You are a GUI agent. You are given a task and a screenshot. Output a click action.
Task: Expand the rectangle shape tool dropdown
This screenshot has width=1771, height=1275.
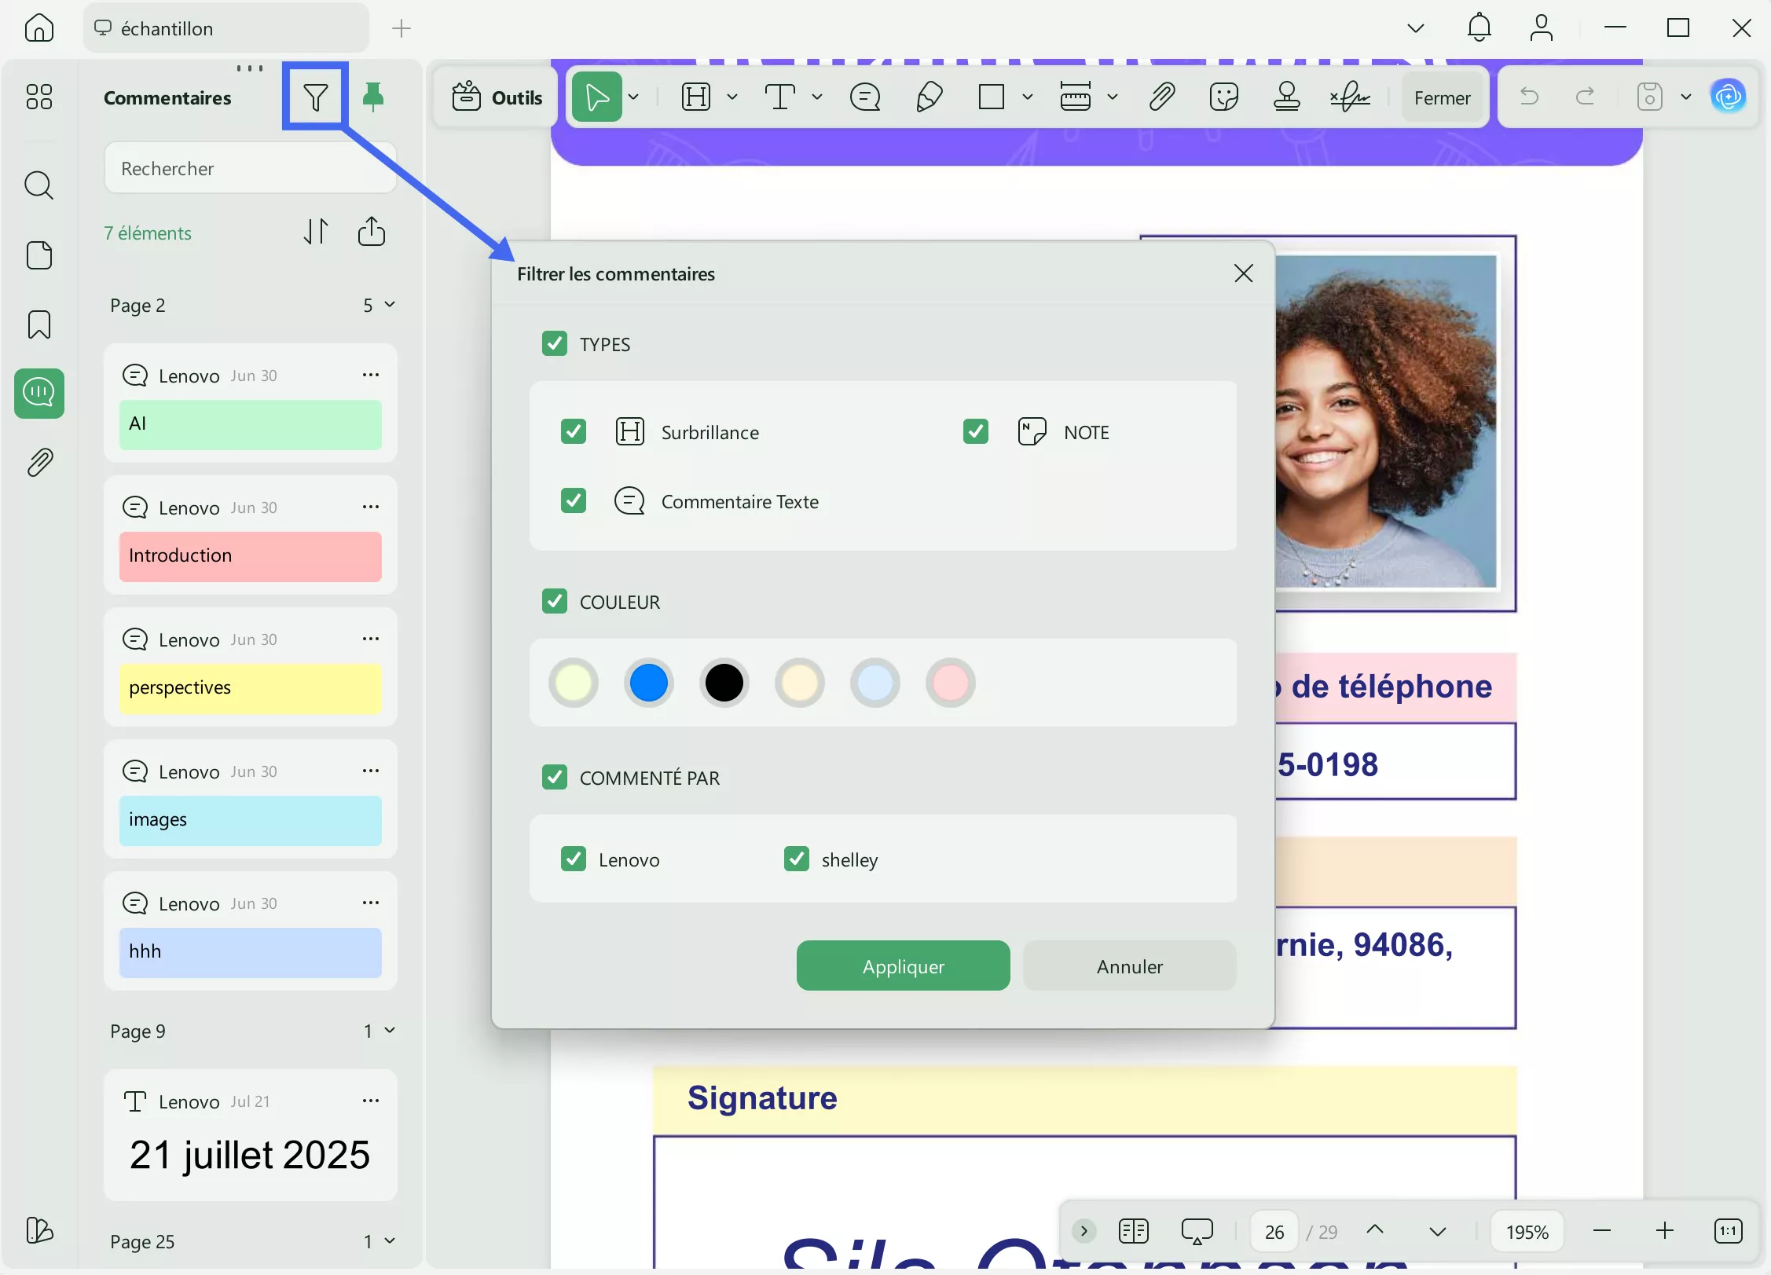[x=1027, y=97]
